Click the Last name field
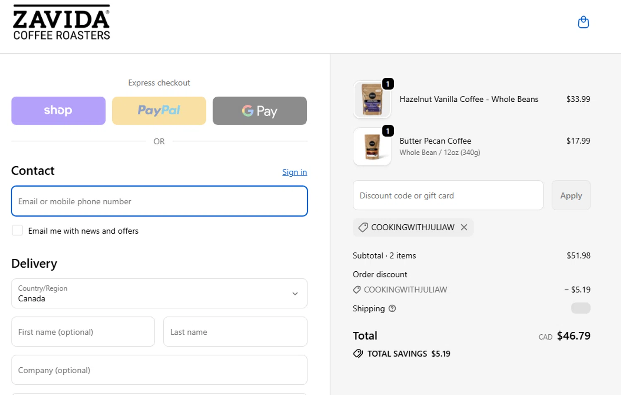 235,332
